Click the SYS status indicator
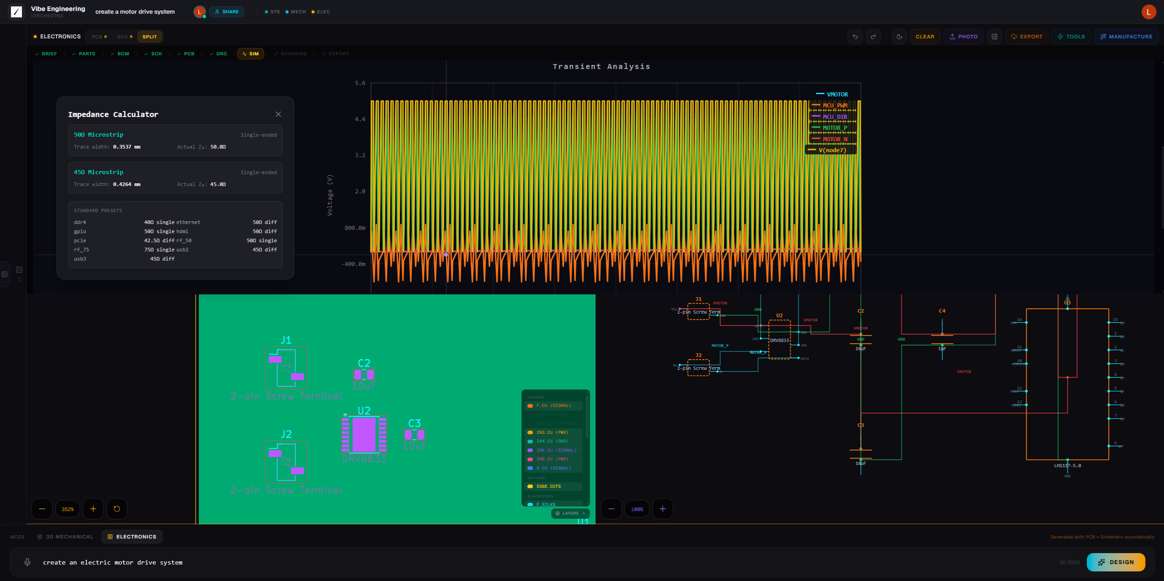 point(272,12)
